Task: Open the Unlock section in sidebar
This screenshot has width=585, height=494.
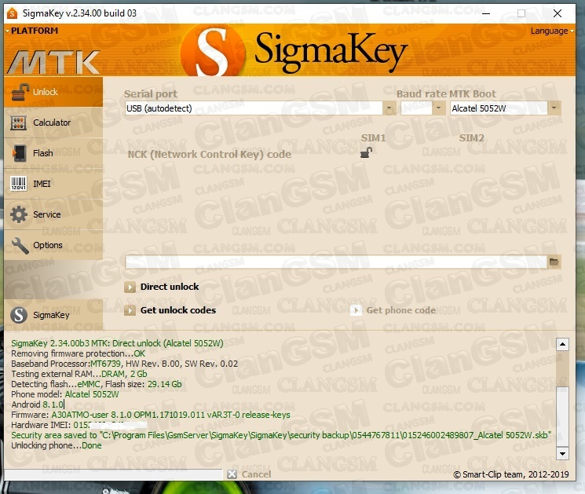Action: [53, 92]
